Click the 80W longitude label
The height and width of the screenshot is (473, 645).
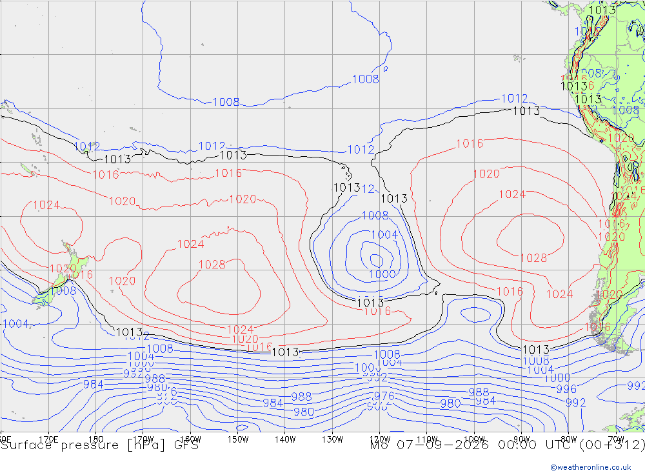pyautogui.click(x=569, y=439)
